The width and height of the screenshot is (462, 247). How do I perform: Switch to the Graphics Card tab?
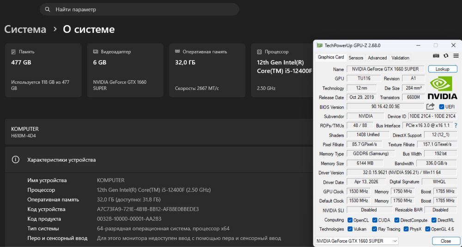click(331, 57)
